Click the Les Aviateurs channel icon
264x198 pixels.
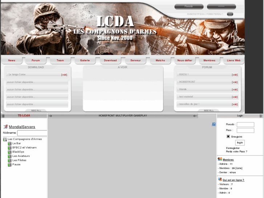(x=9, y=156)
